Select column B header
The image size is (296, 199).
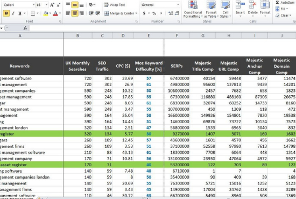[77, 35]
